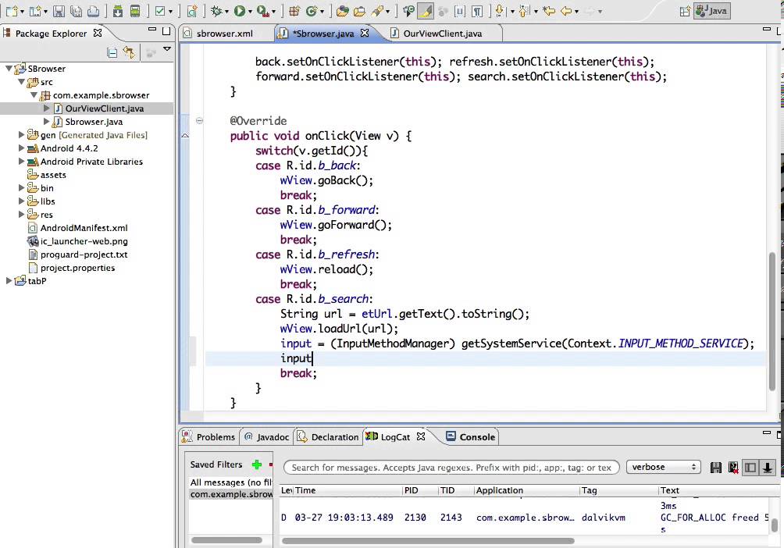784x548 pixels.
Task: Open the Android SDK Manager icon
Action: 118,11
